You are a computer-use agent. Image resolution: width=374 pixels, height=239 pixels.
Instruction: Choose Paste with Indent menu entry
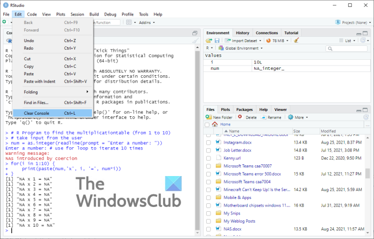tap(52, 82)
